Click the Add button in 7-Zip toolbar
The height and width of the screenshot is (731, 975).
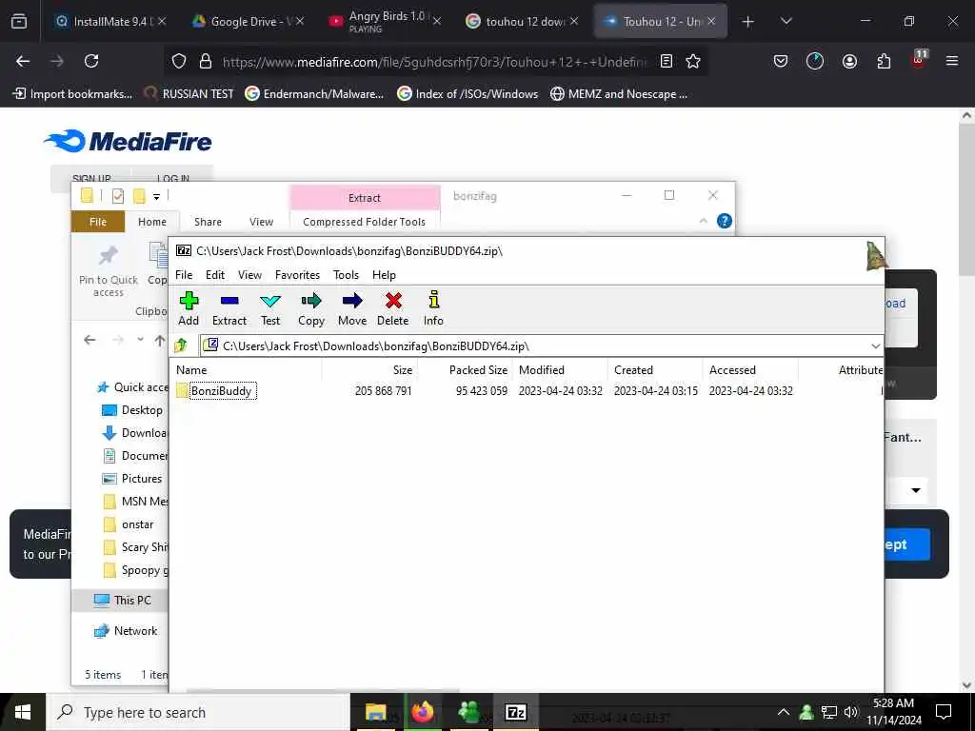click(189, 309)
